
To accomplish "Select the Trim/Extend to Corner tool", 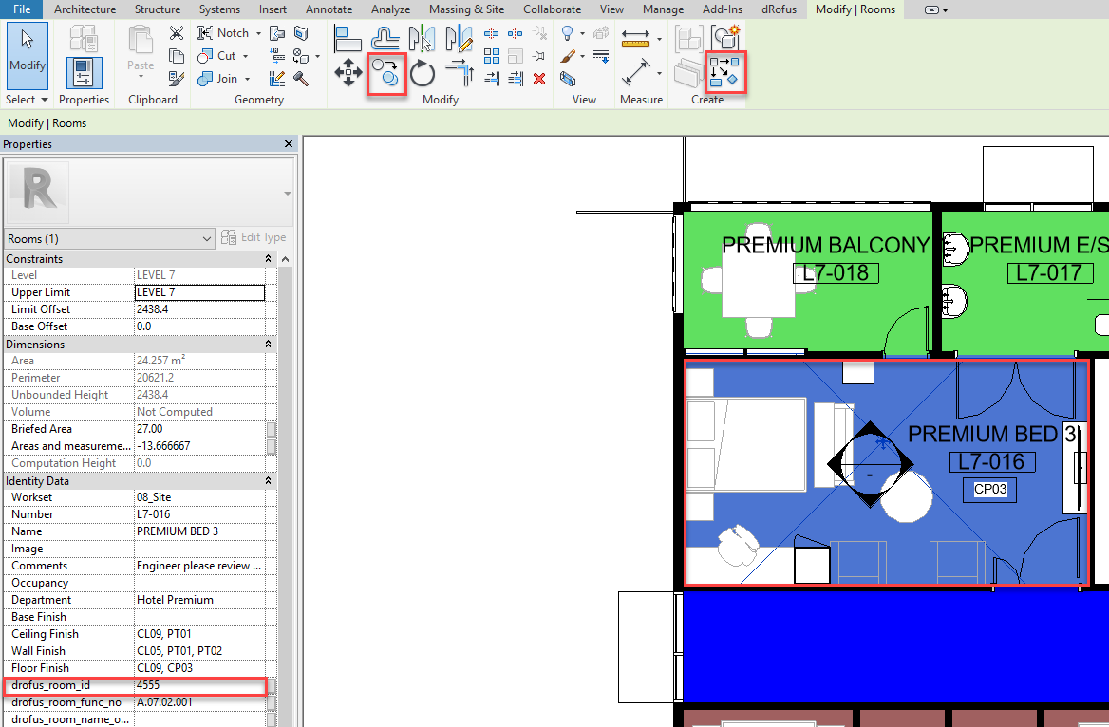I will pyautogui.click(x=460, y=73).
